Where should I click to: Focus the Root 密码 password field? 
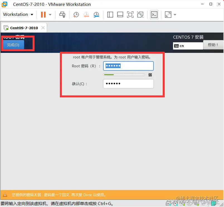[128, 66]
